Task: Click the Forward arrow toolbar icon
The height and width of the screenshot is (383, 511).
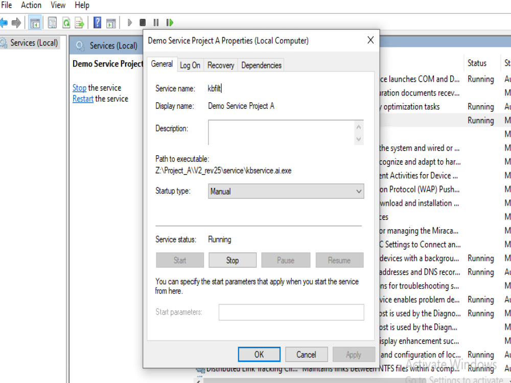Action: click(x=16, y=23)
